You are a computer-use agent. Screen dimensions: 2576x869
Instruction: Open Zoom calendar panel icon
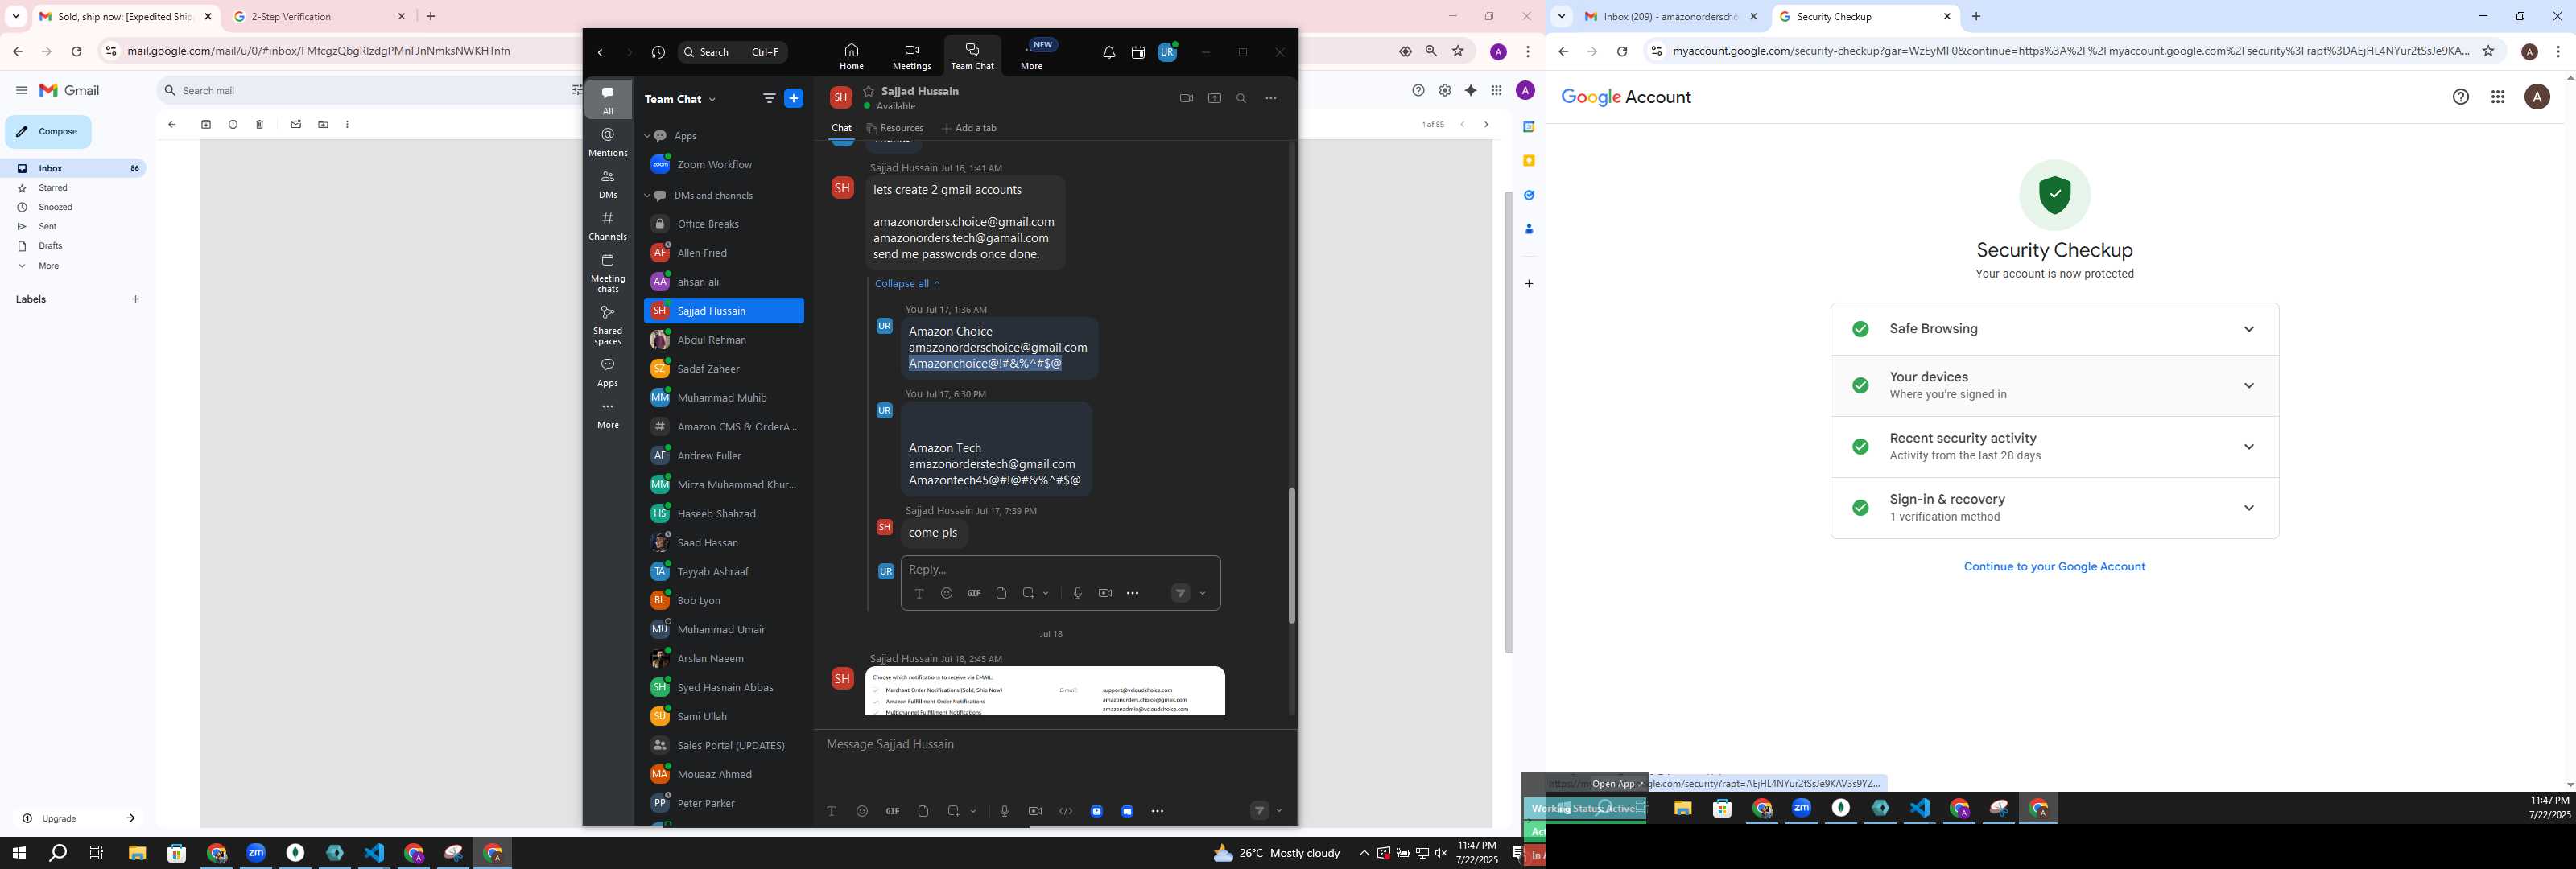[x=1138, y=53]
